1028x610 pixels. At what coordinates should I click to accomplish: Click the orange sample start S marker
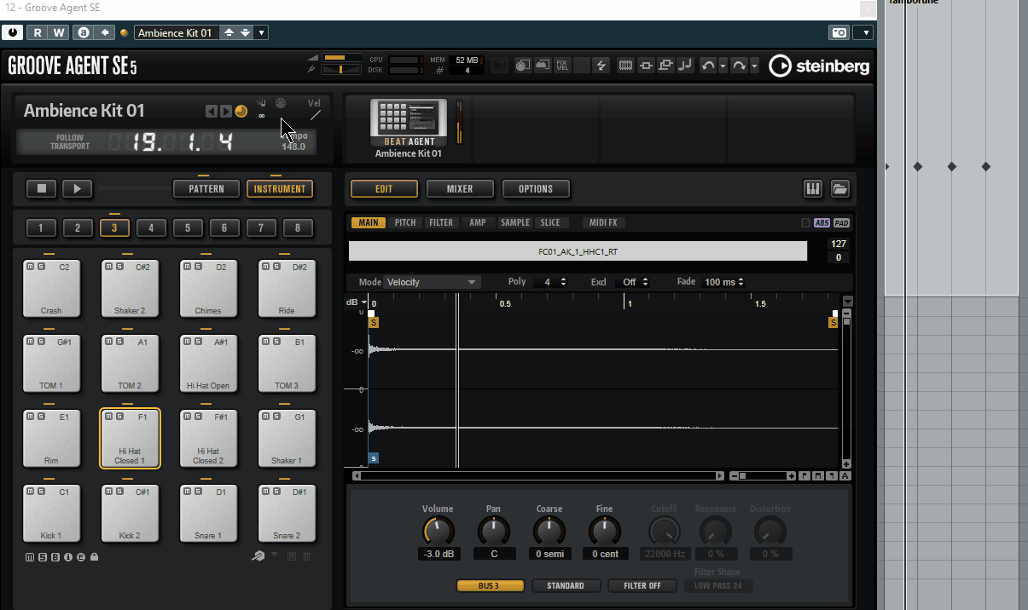[x=374, y=322]
